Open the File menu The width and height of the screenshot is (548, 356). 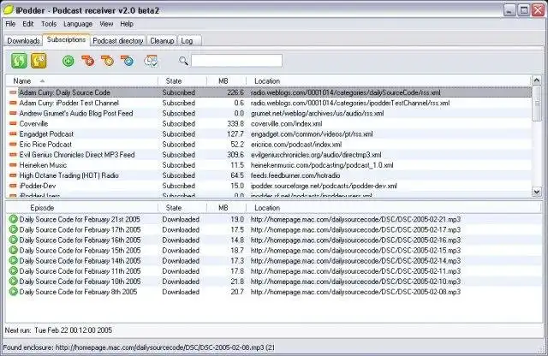pyautogui.click(x=10, y=24)
